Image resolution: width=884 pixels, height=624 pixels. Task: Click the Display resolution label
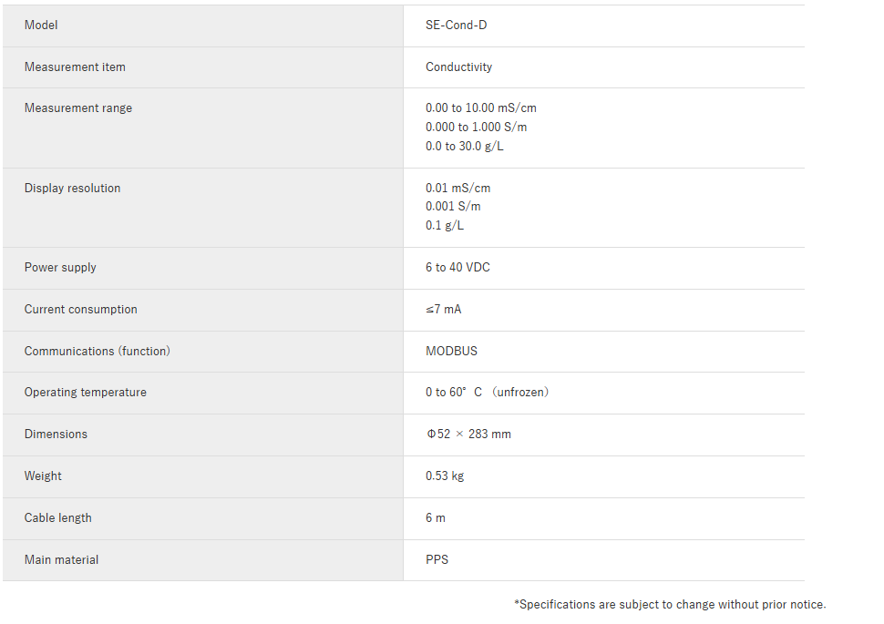(x=72, y=189)
